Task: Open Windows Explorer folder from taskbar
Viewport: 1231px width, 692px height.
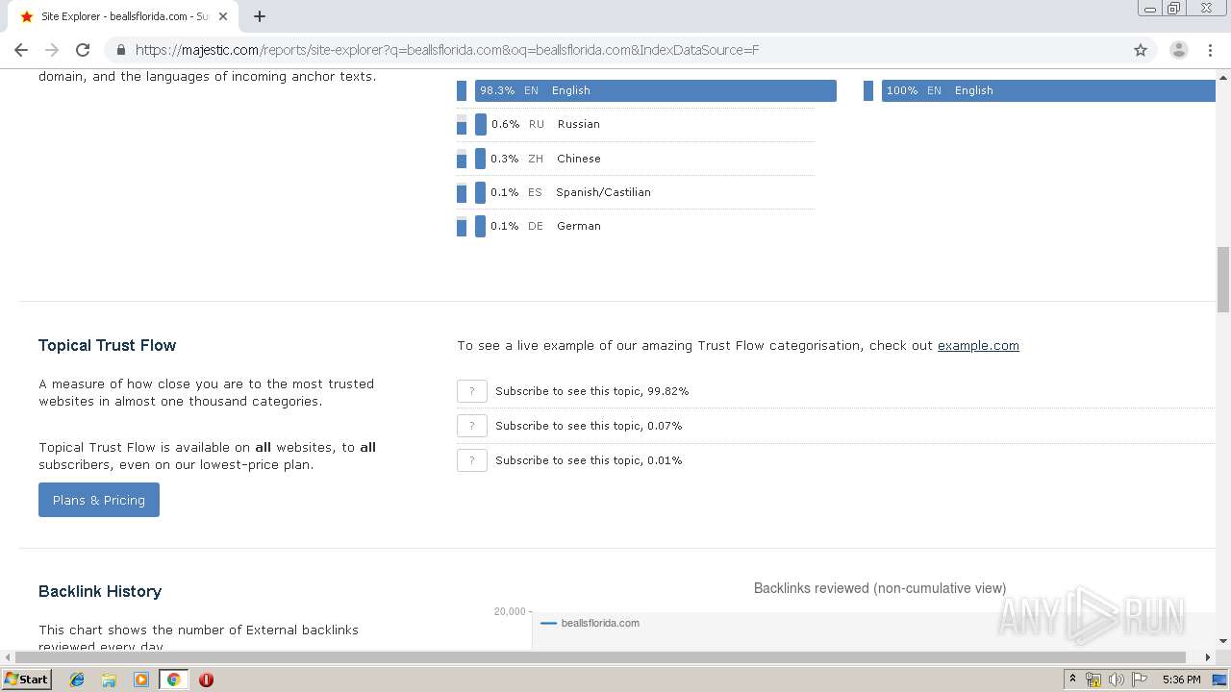Action: 109,680
